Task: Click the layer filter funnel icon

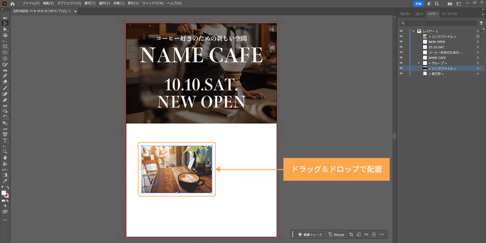Action: click(481, 23)
